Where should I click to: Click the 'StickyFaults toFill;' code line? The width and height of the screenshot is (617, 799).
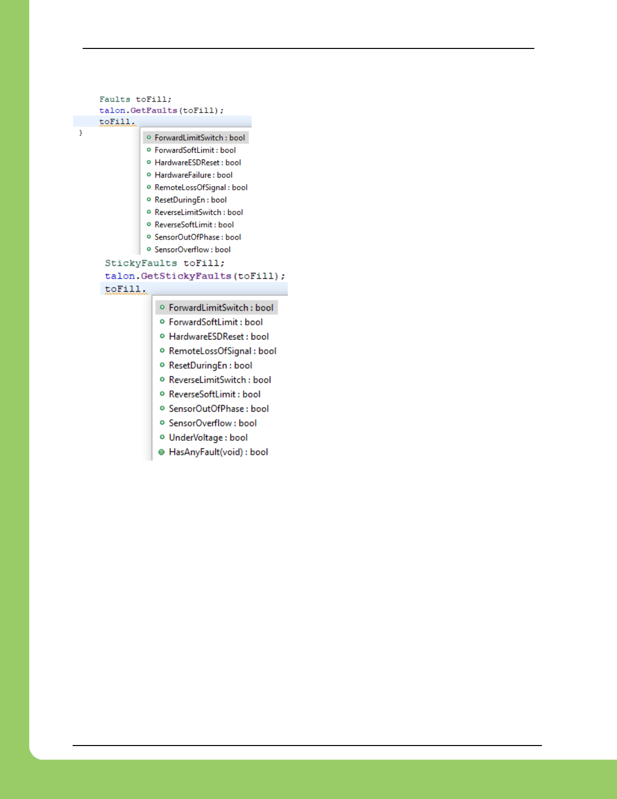pos(165,263)
